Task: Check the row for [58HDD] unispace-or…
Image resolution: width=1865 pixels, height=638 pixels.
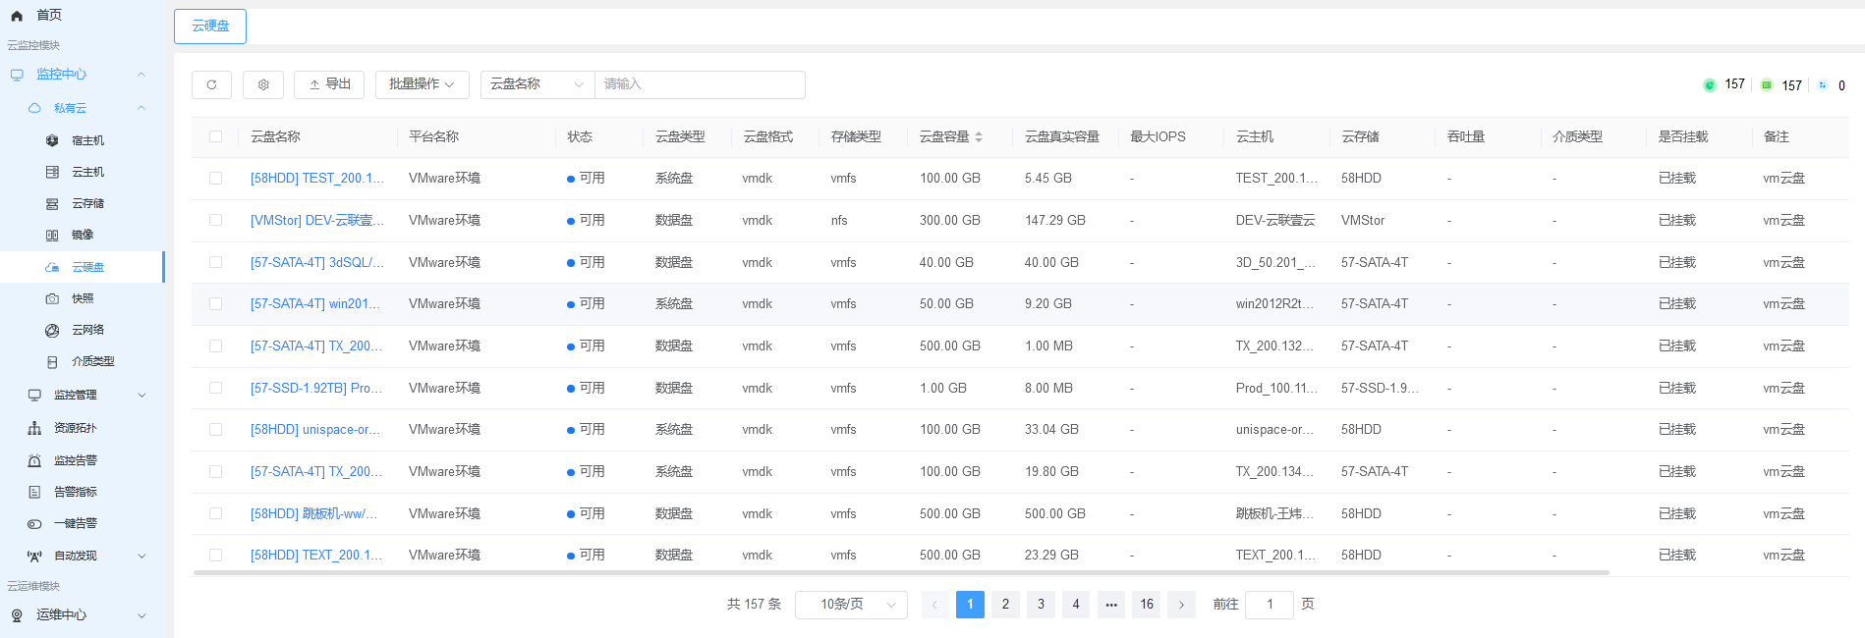Action: coord(215,429)
